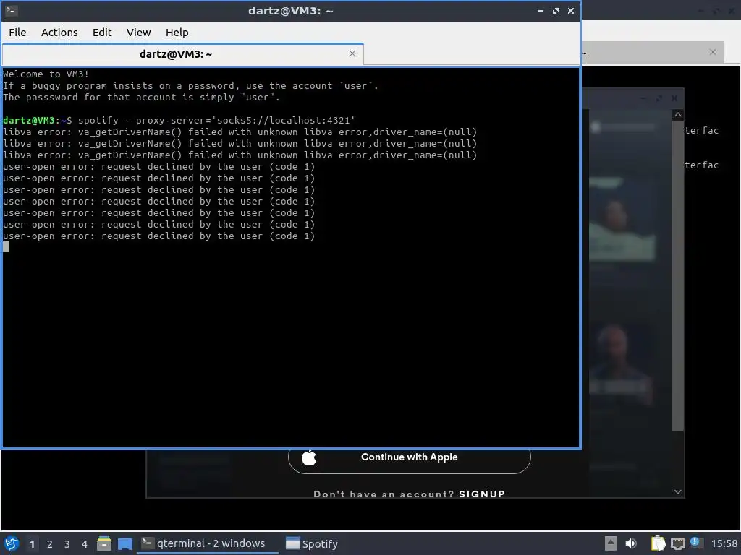Click the notification alert tray icon

point(695,543)
